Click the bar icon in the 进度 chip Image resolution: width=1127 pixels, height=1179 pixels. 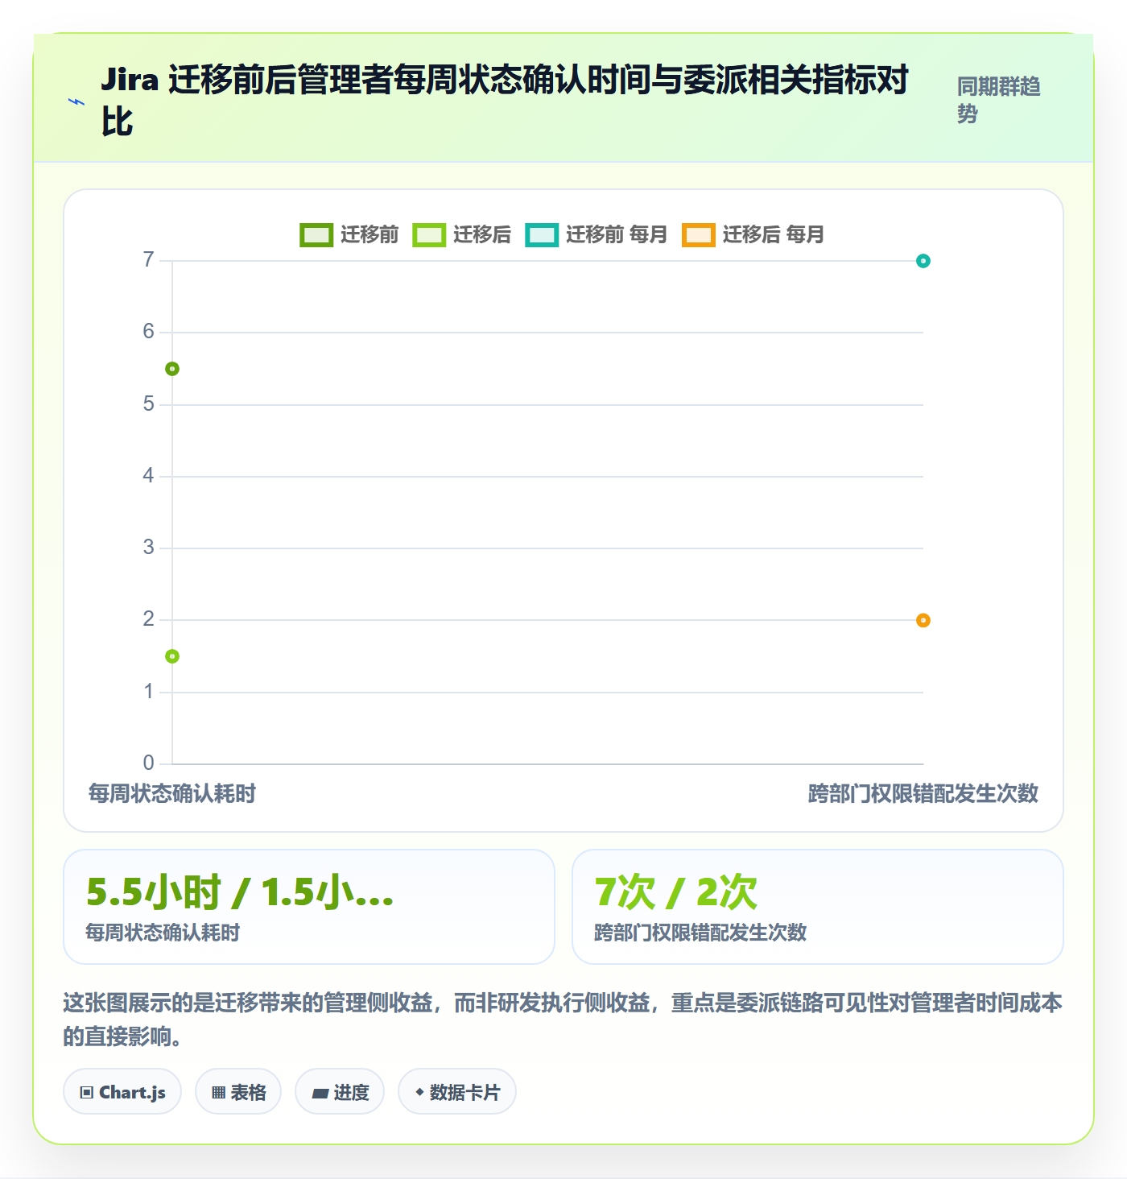click(320, 1094)
